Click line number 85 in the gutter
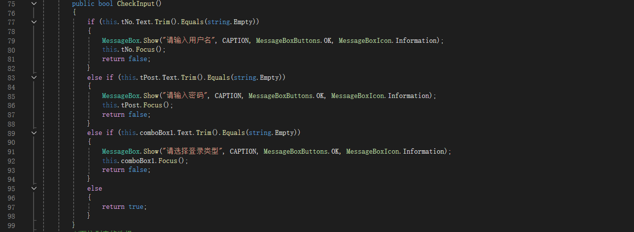This screenshot has width=634, height=232. click(12, 96)
